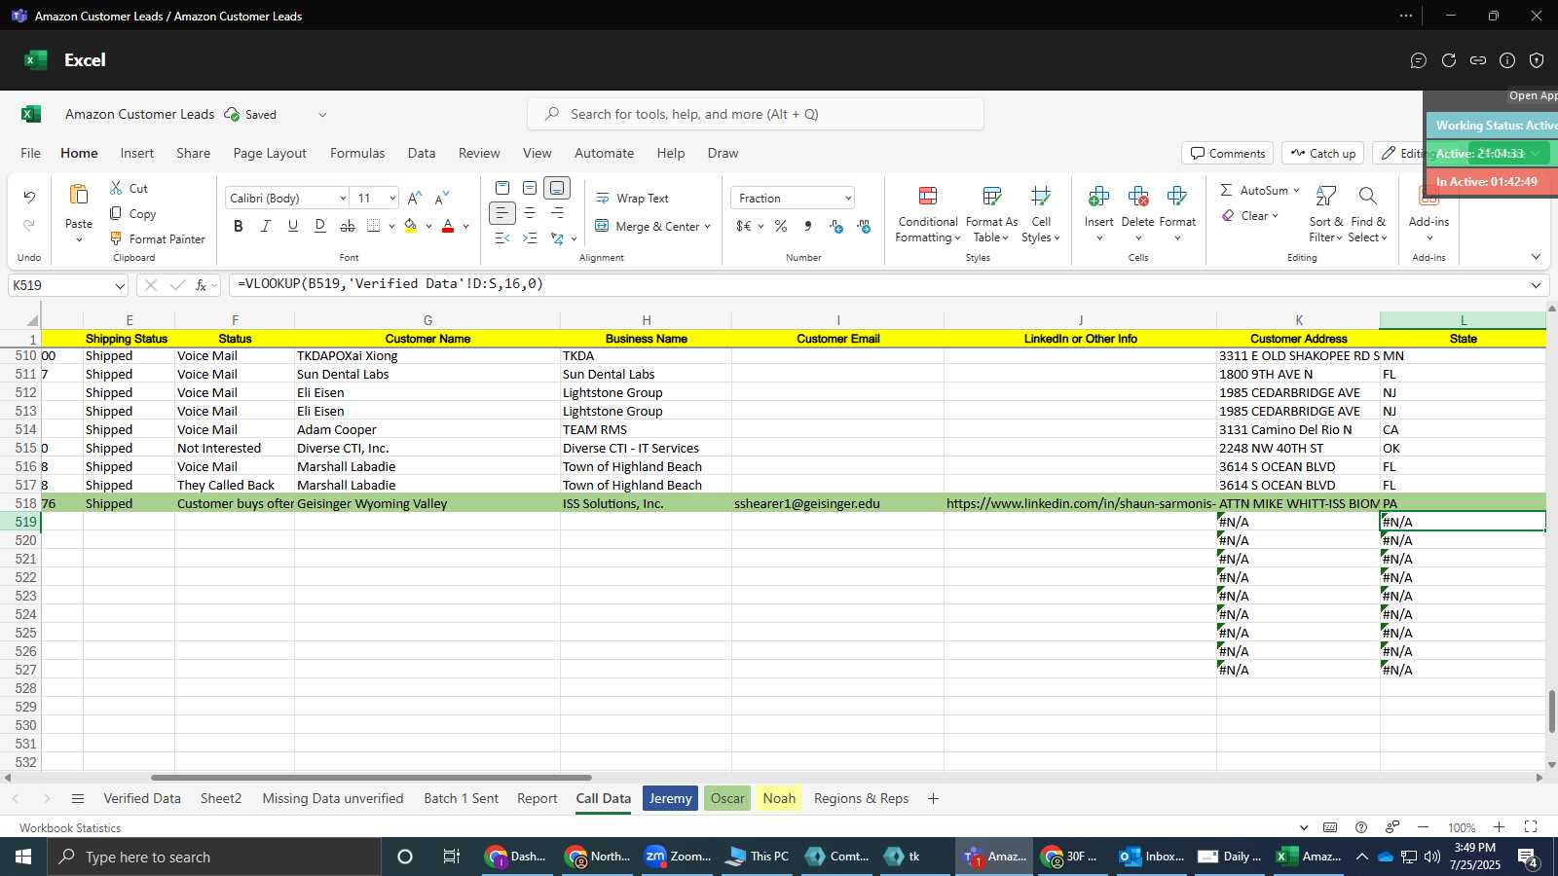This screenshot has height=876, width=1558.
Task: Collapse the ribbon with chevron
Action: 1536,257
